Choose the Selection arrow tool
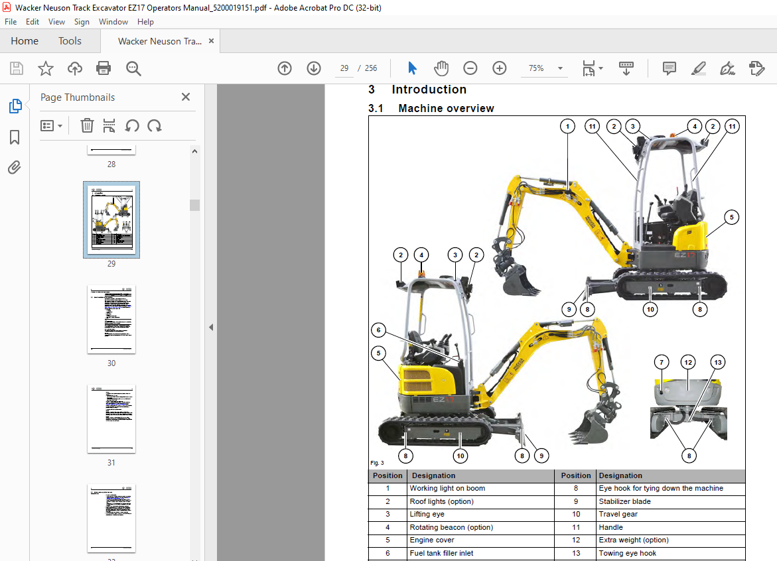 click(412, 68)
